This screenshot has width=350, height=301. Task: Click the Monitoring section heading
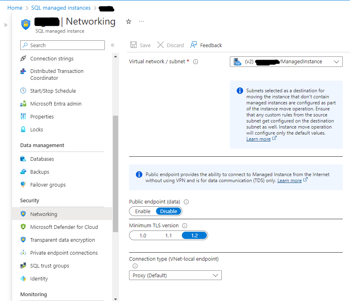click(x=34, y=294)
